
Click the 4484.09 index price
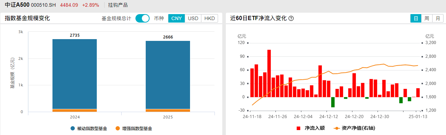69,5
